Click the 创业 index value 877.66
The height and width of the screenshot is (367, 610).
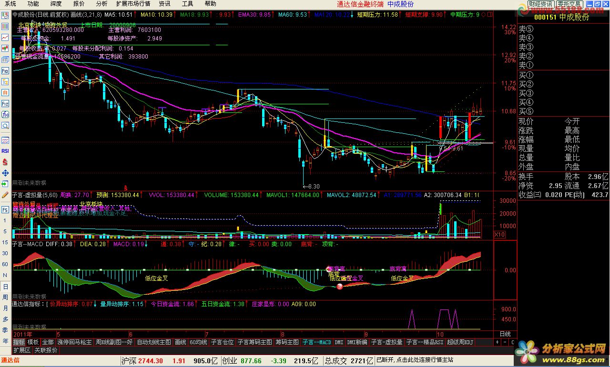coord(251,361)
